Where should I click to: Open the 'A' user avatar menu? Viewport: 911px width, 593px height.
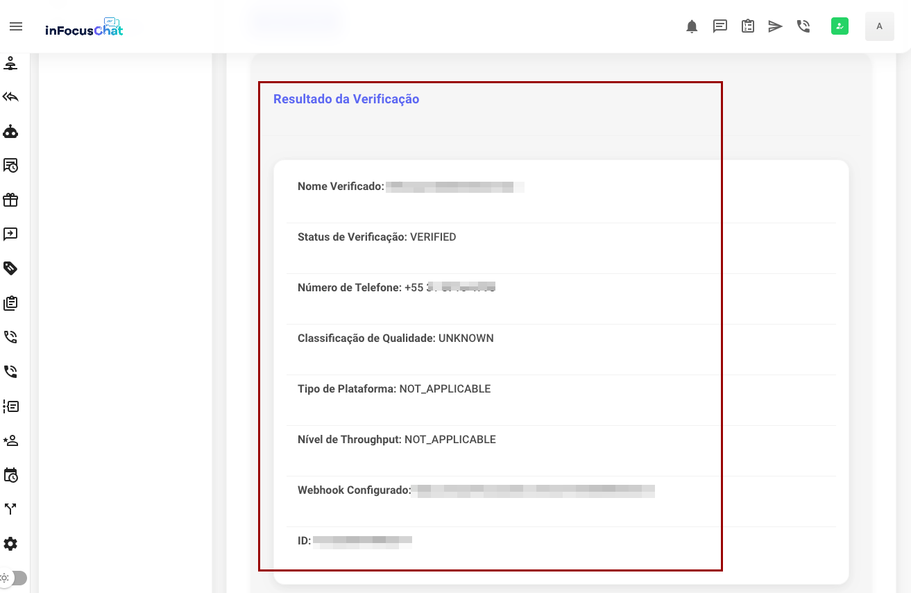[x=879, y=26]
